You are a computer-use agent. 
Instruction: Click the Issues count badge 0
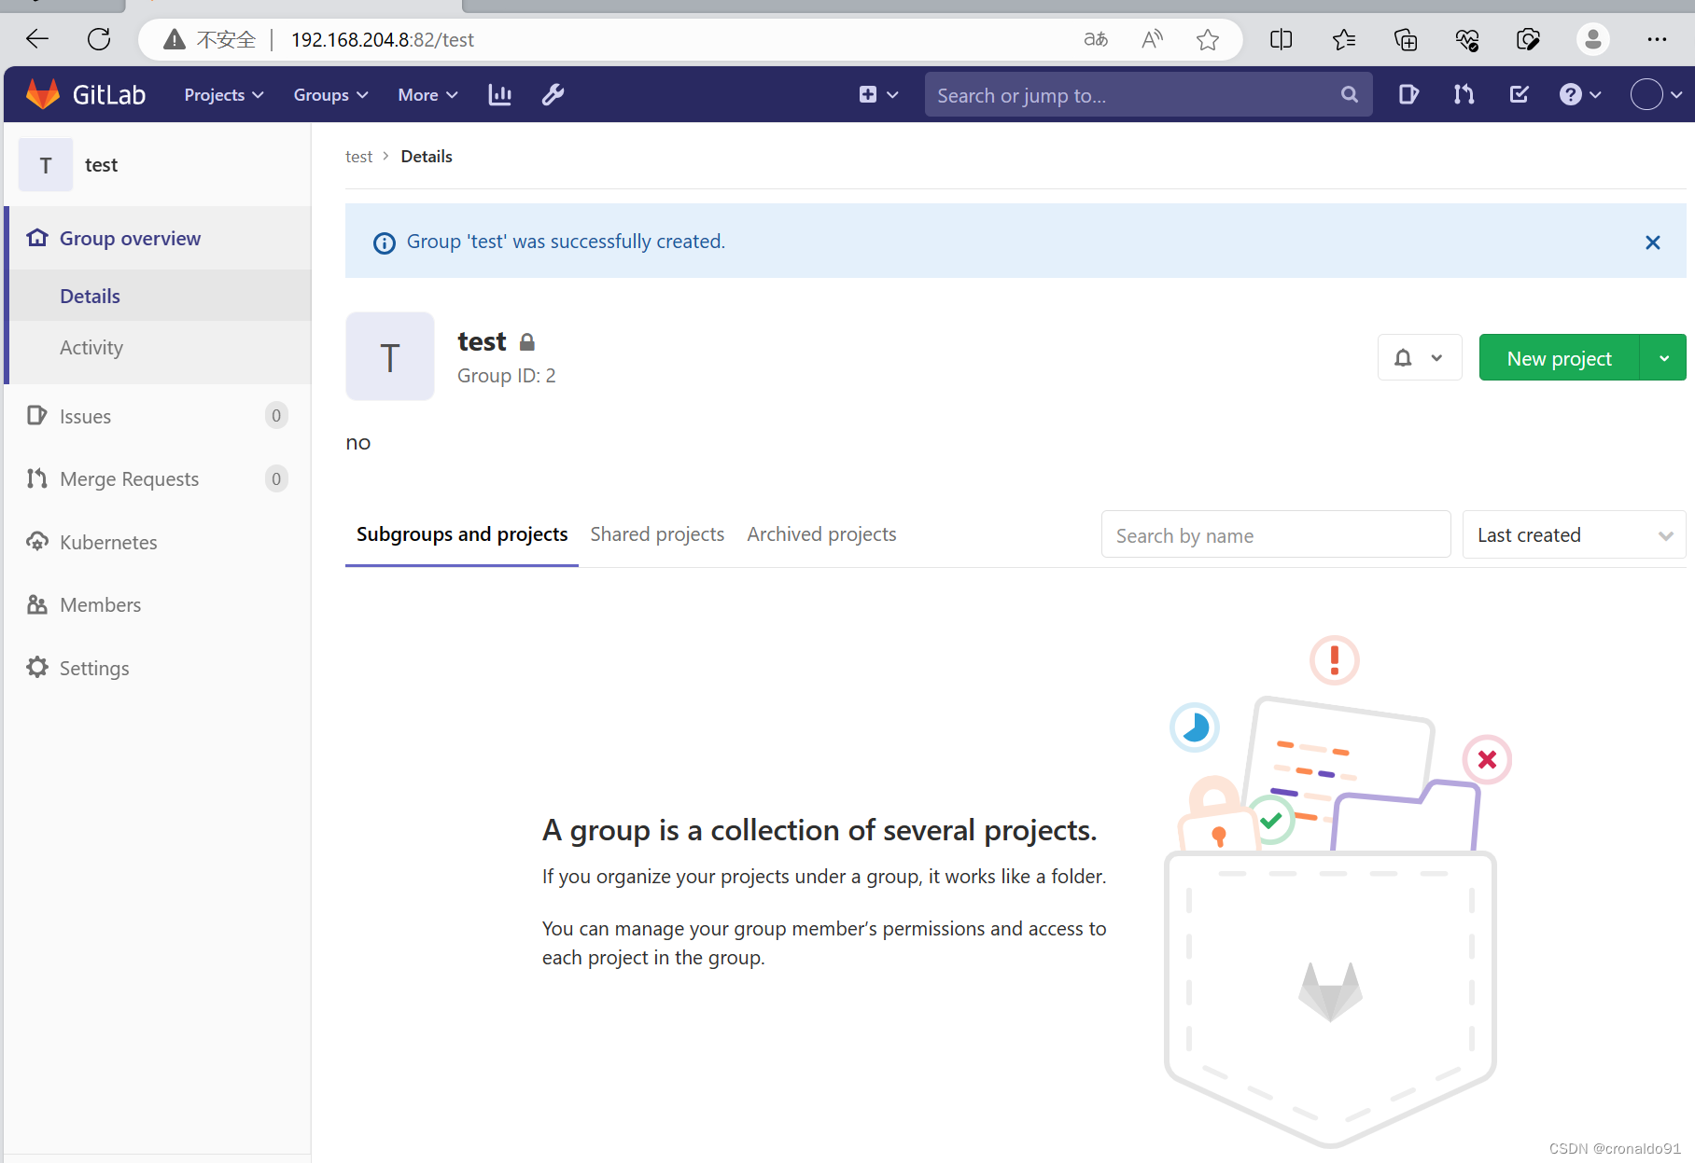click(x=276, y=416)
